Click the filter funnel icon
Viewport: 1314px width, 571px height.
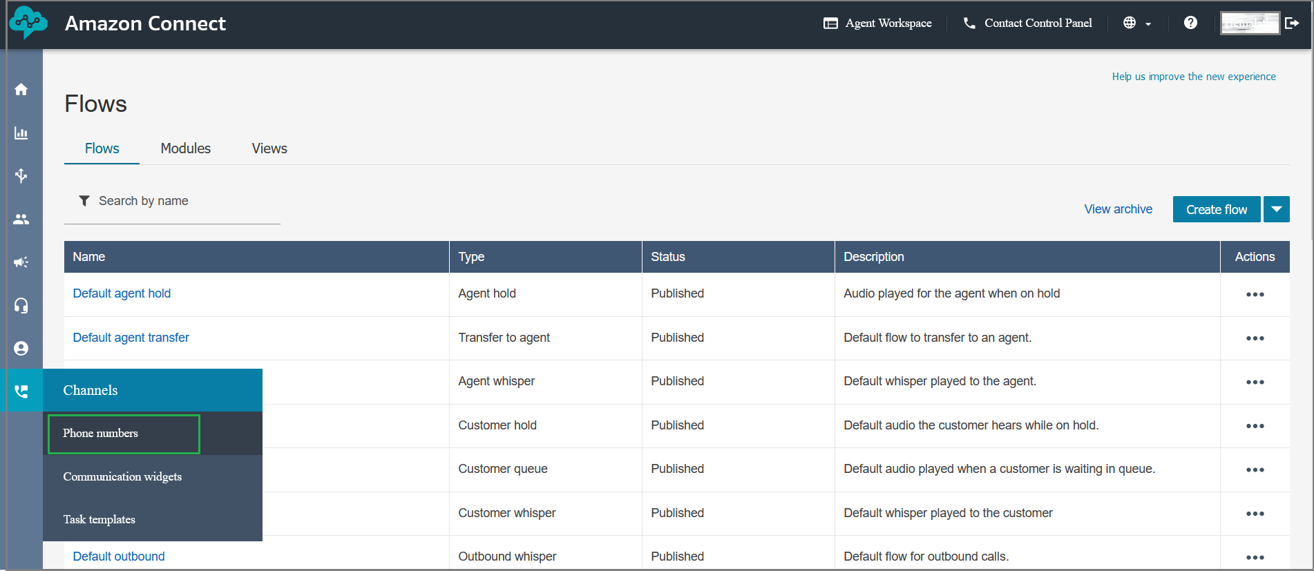84,201
